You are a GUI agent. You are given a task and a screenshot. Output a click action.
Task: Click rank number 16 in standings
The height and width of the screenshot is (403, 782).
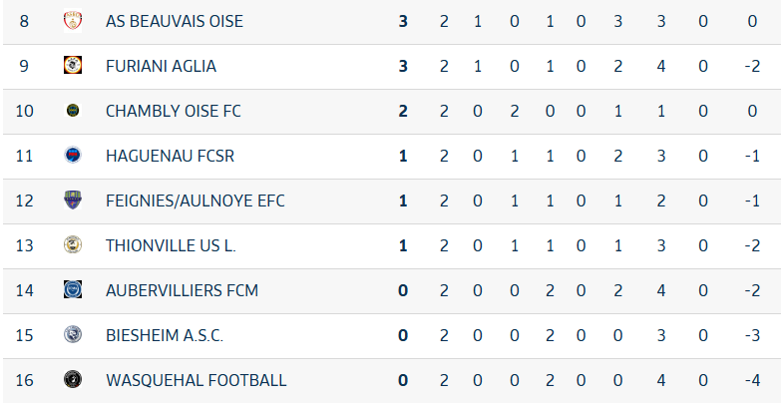pyautogui.click(x=25, y=380)
